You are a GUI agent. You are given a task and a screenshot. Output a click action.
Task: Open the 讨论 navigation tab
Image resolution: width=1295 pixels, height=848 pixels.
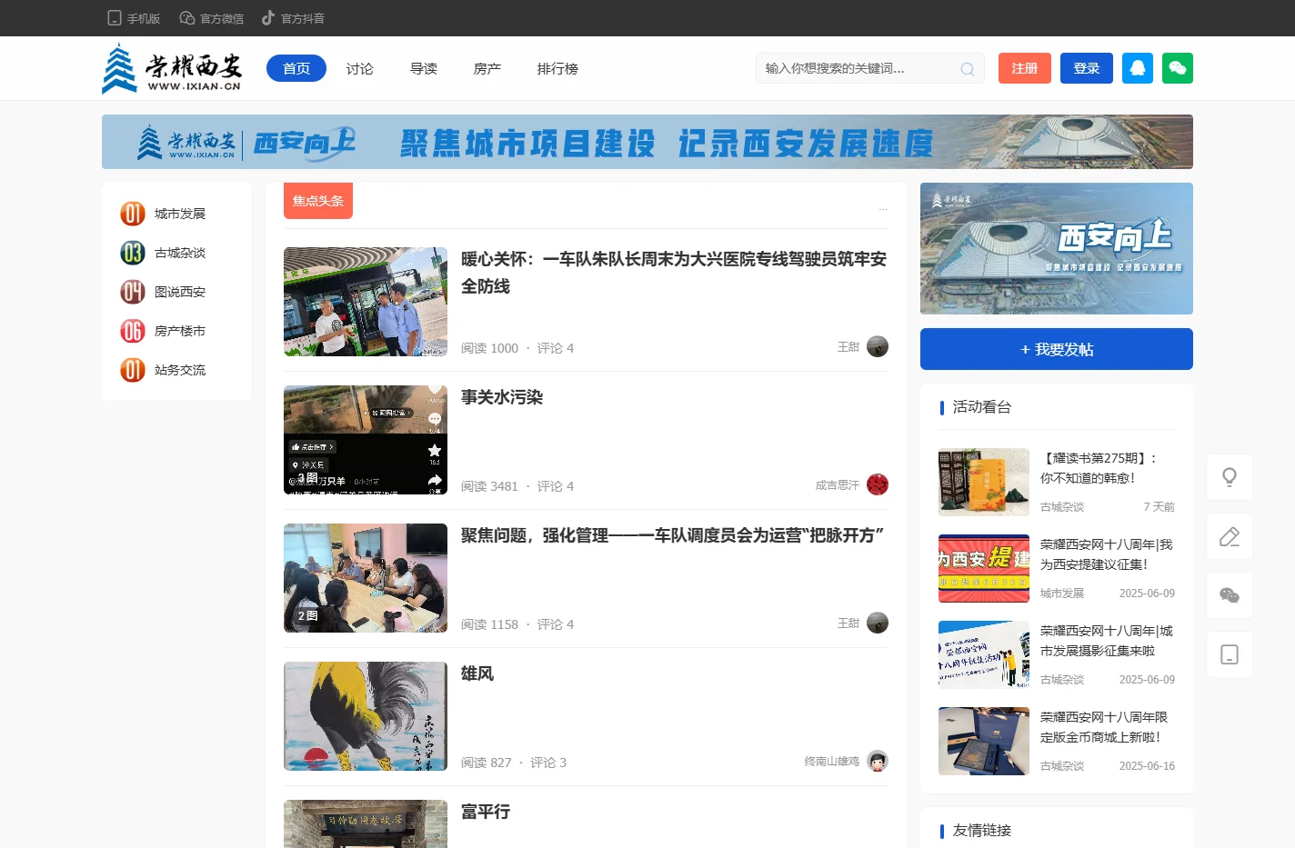360,68
